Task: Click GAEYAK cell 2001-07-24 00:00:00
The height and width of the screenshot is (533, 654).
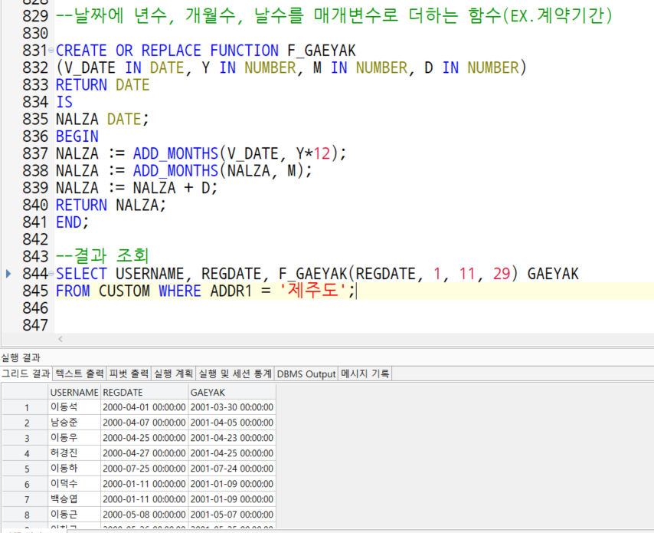Action: pyautogui.click(x=232, y=469)
